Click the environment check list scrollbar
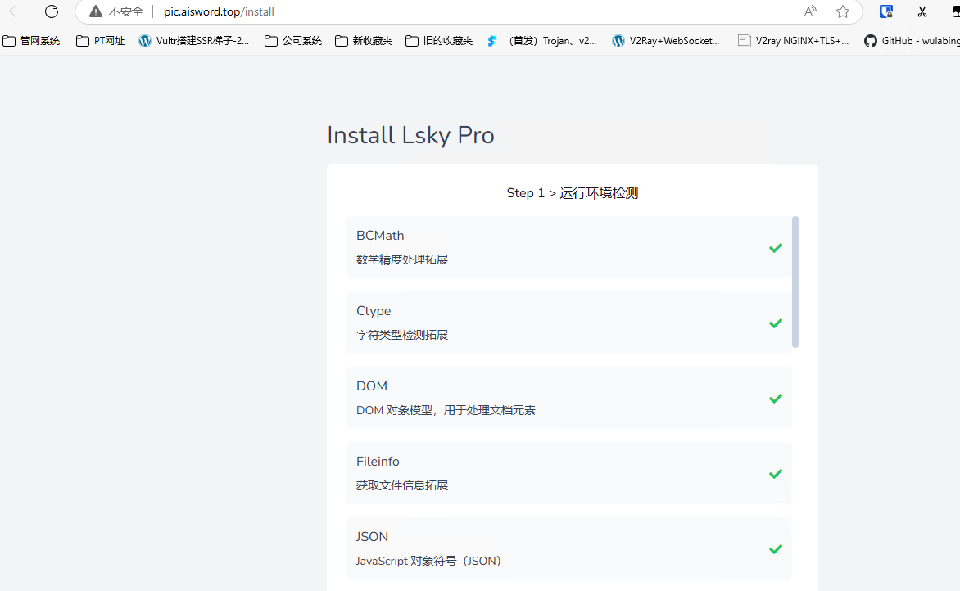 pyautogui.click(x=795, y=282)
